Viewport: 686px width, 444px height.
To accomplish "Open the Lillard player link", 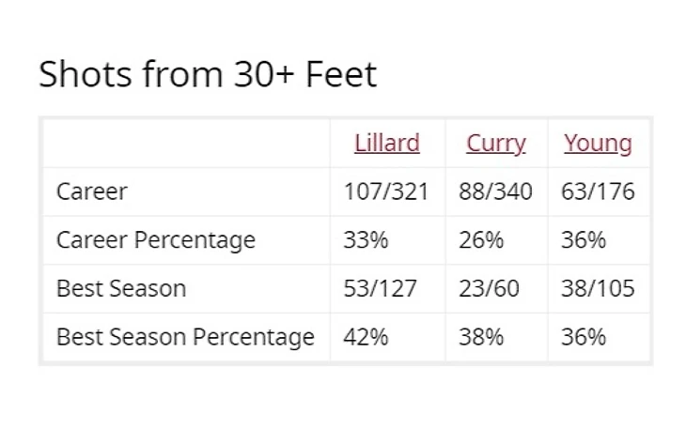I will (x=386, y=144).
